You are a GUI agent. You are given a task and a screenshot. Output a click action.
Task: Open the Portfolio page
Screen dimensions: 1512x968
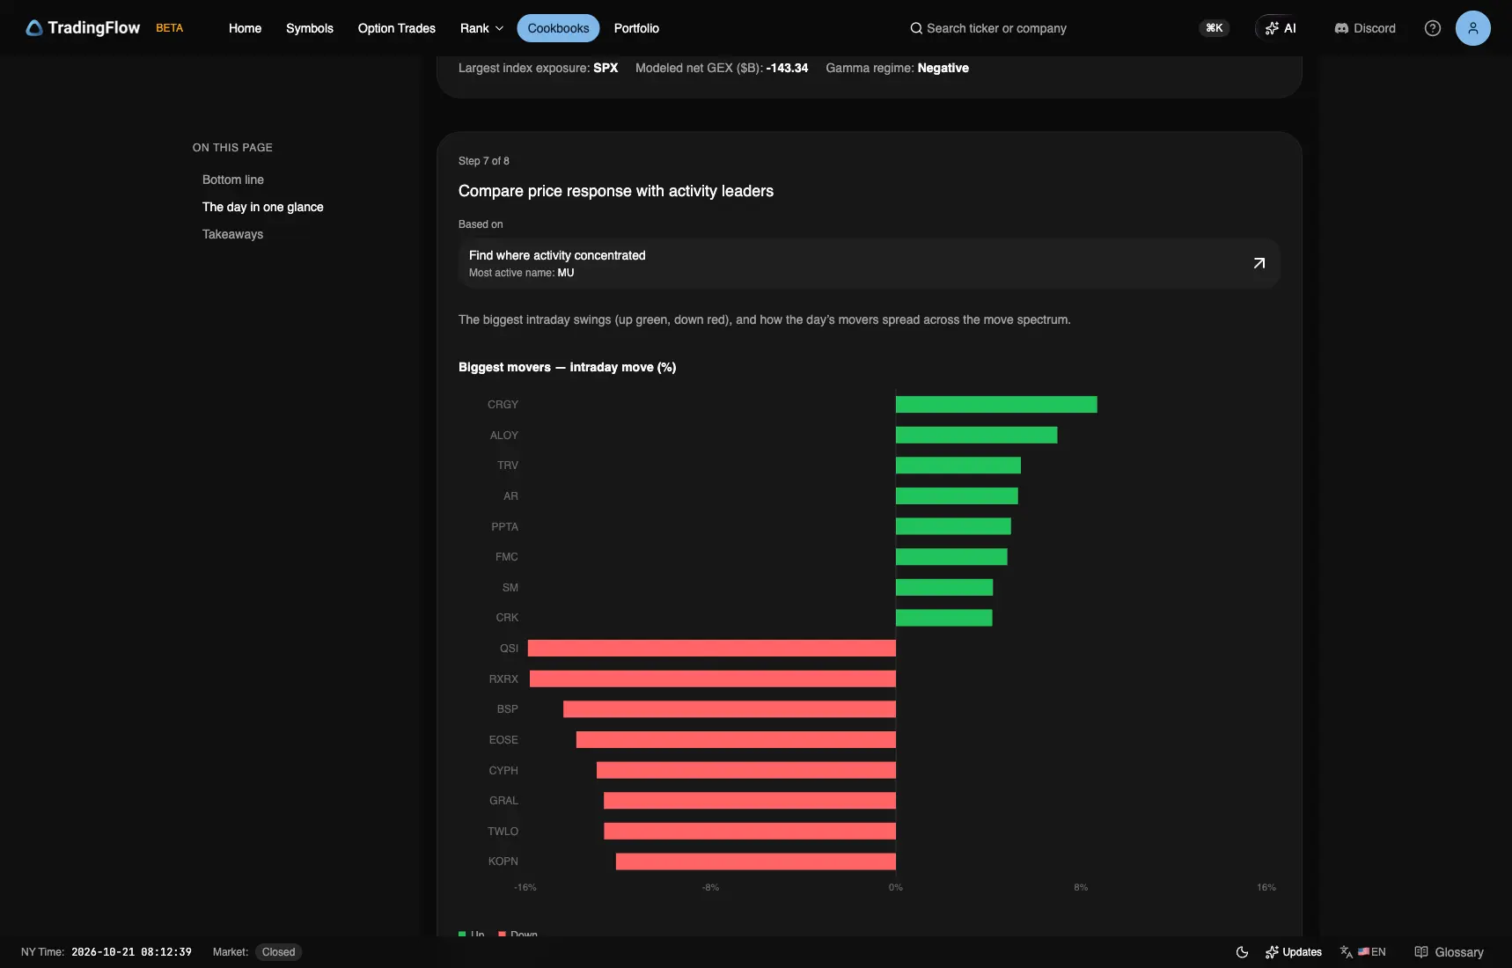[636, 28]
